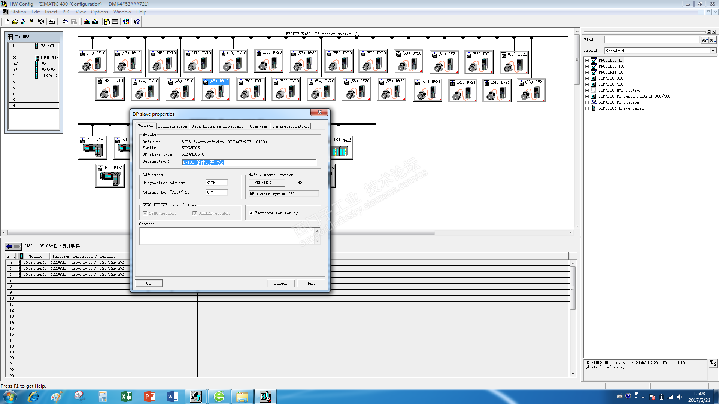
Task: Open the PLC menu
Action: (x=66, y=12)
